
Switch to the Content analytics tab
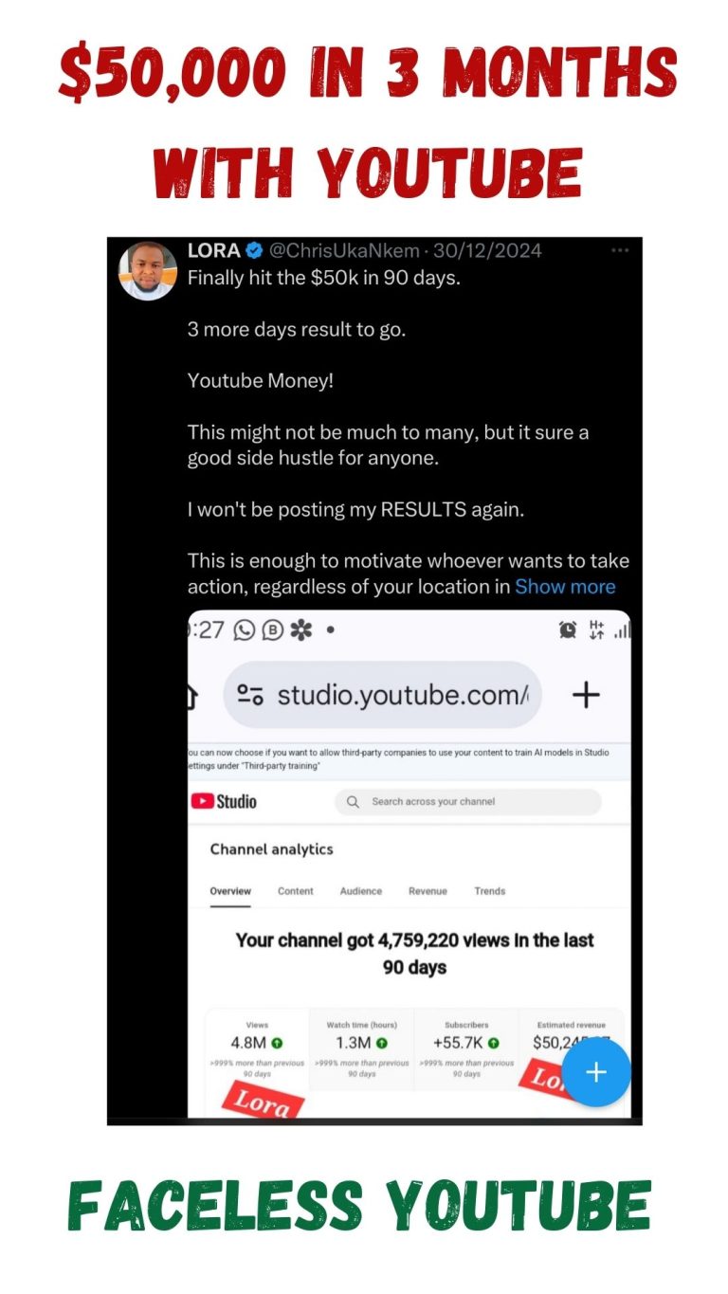coord(296,891)
